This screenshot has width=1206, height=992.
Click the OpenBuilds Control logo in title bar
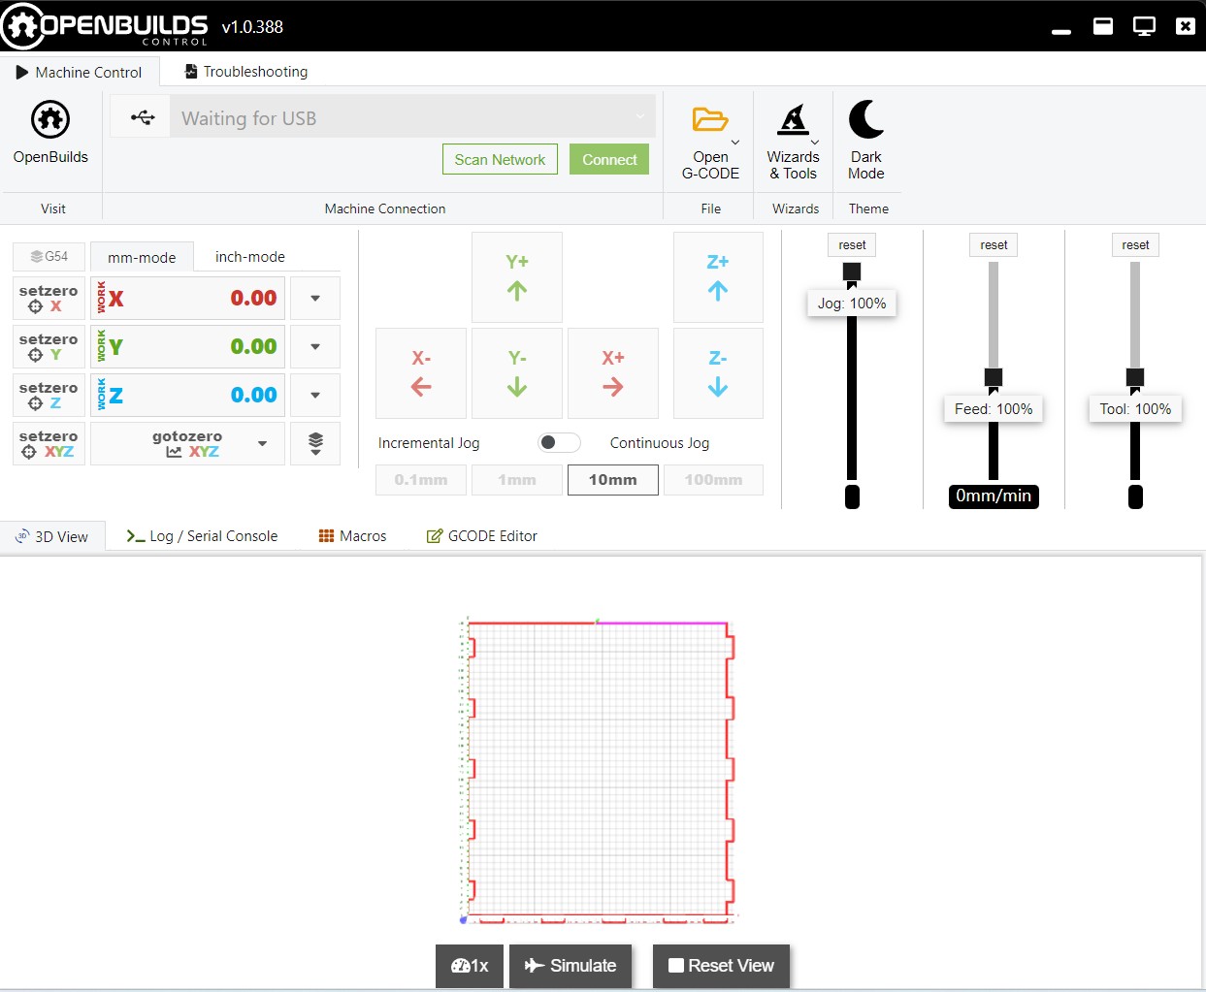tap(105, 26)
